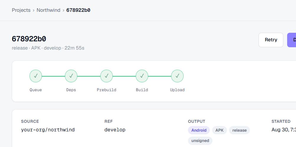Screen dimensions: 296x147
Task: Click the develop ref value
Action: (x=115, y=130)
